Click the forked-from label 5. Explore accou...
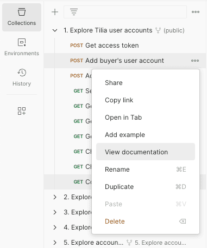207x248 pixels. pos(160,243)
